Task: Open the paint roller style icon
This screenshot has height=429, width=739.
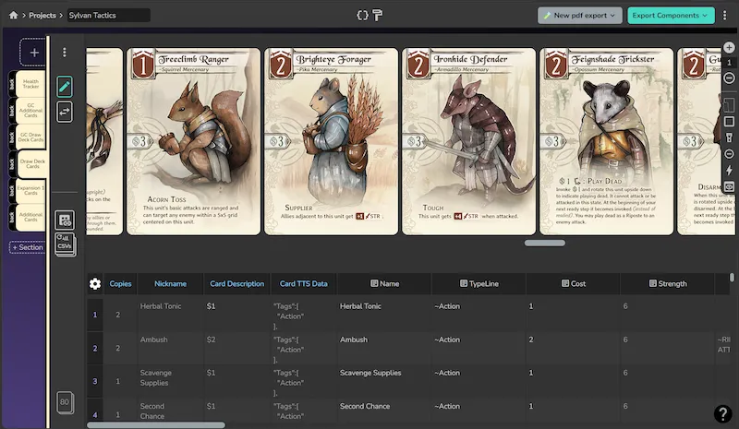Action: click(378, 15)
